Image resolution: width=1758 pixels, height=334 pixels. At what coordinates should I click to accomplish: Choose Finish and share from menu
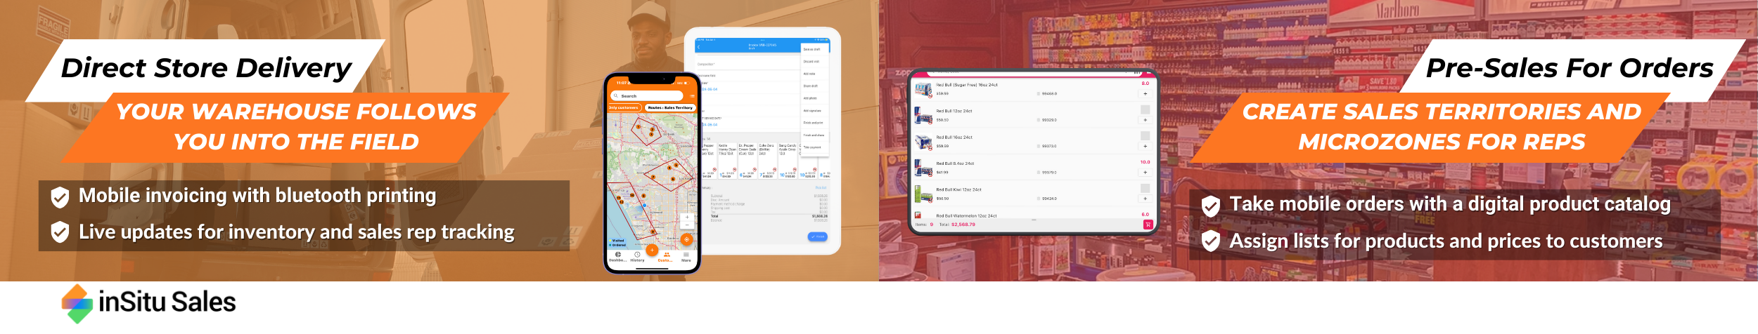(x=814, y=135)
